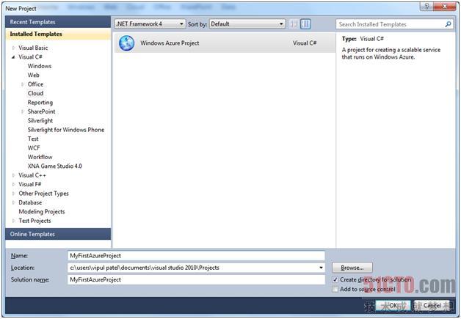Select the Workflow category
The height and width of the screenshot is (319, 461).
pos(40,157)
